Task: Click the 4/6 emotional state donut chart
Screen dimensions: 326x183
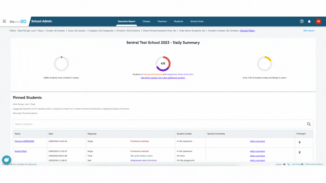Action: (x=163, y=64)
